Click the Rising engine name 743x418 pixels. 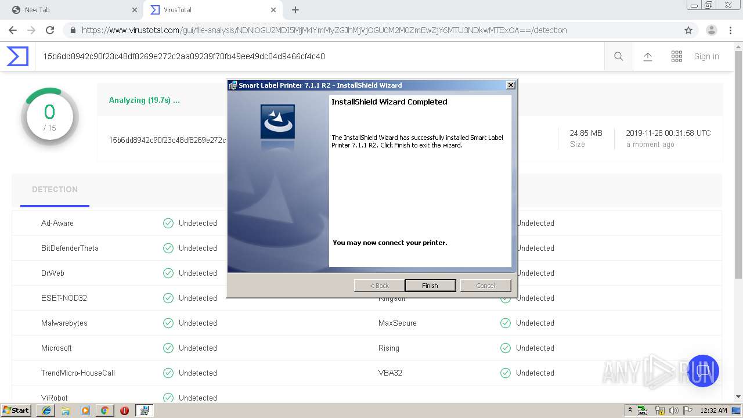[x=389, y=348]
